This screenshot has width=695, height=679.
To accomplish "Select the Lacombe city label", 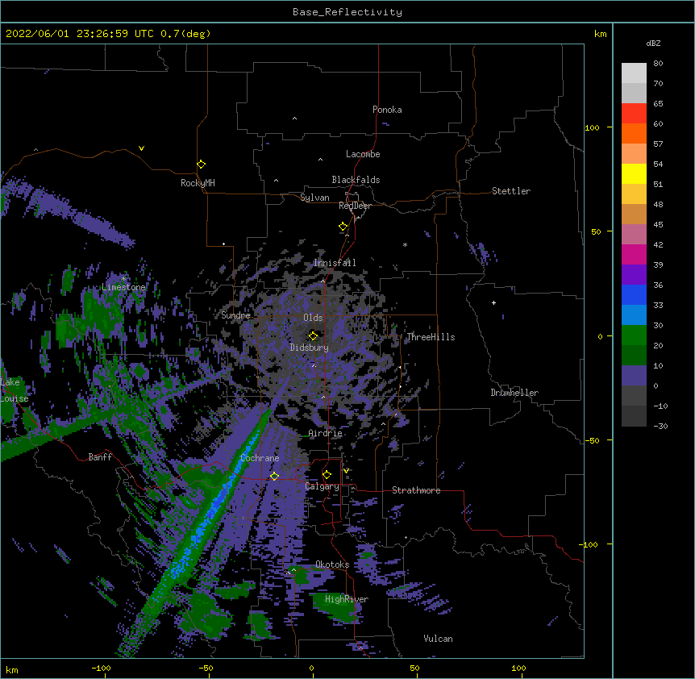I will (x=363, y=154).
